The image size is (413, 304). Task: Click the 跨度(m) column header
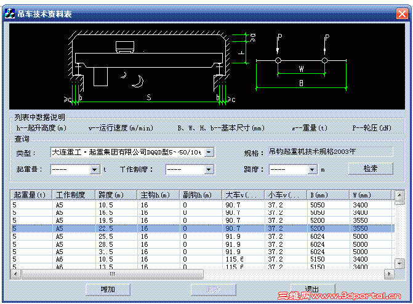116,195
